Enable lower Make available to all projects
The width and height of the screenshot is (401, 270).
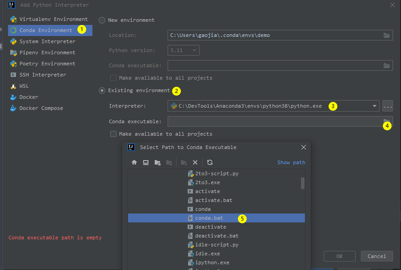pos(114,134)
